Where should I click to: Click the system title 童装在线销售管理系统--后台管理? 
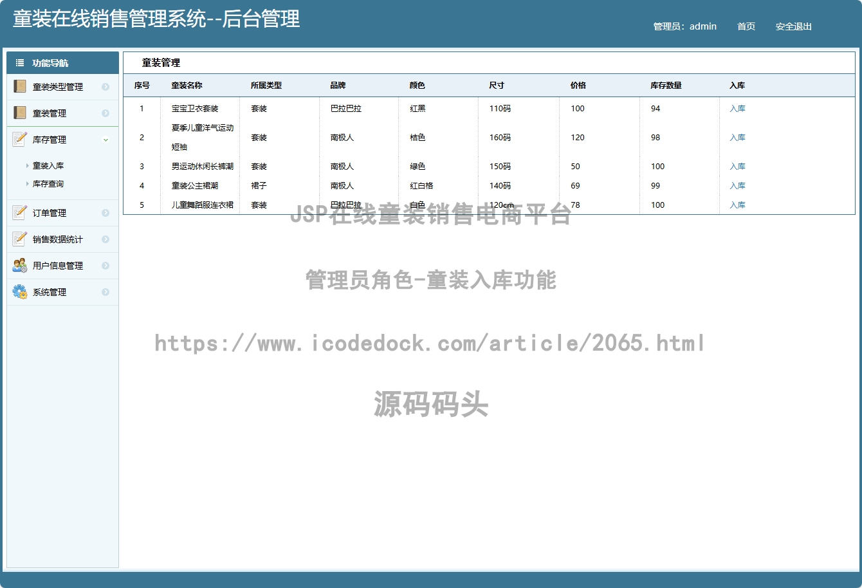pos(156,19)
